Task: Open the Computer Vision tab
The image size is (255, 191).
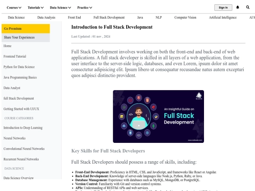Action: click(185, 17)
